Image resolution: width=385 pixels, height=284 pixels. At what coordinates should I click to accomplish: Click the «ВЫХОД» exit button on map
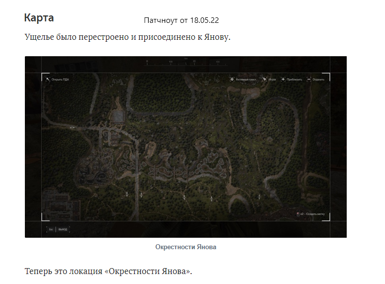click(x=63, y=229)
